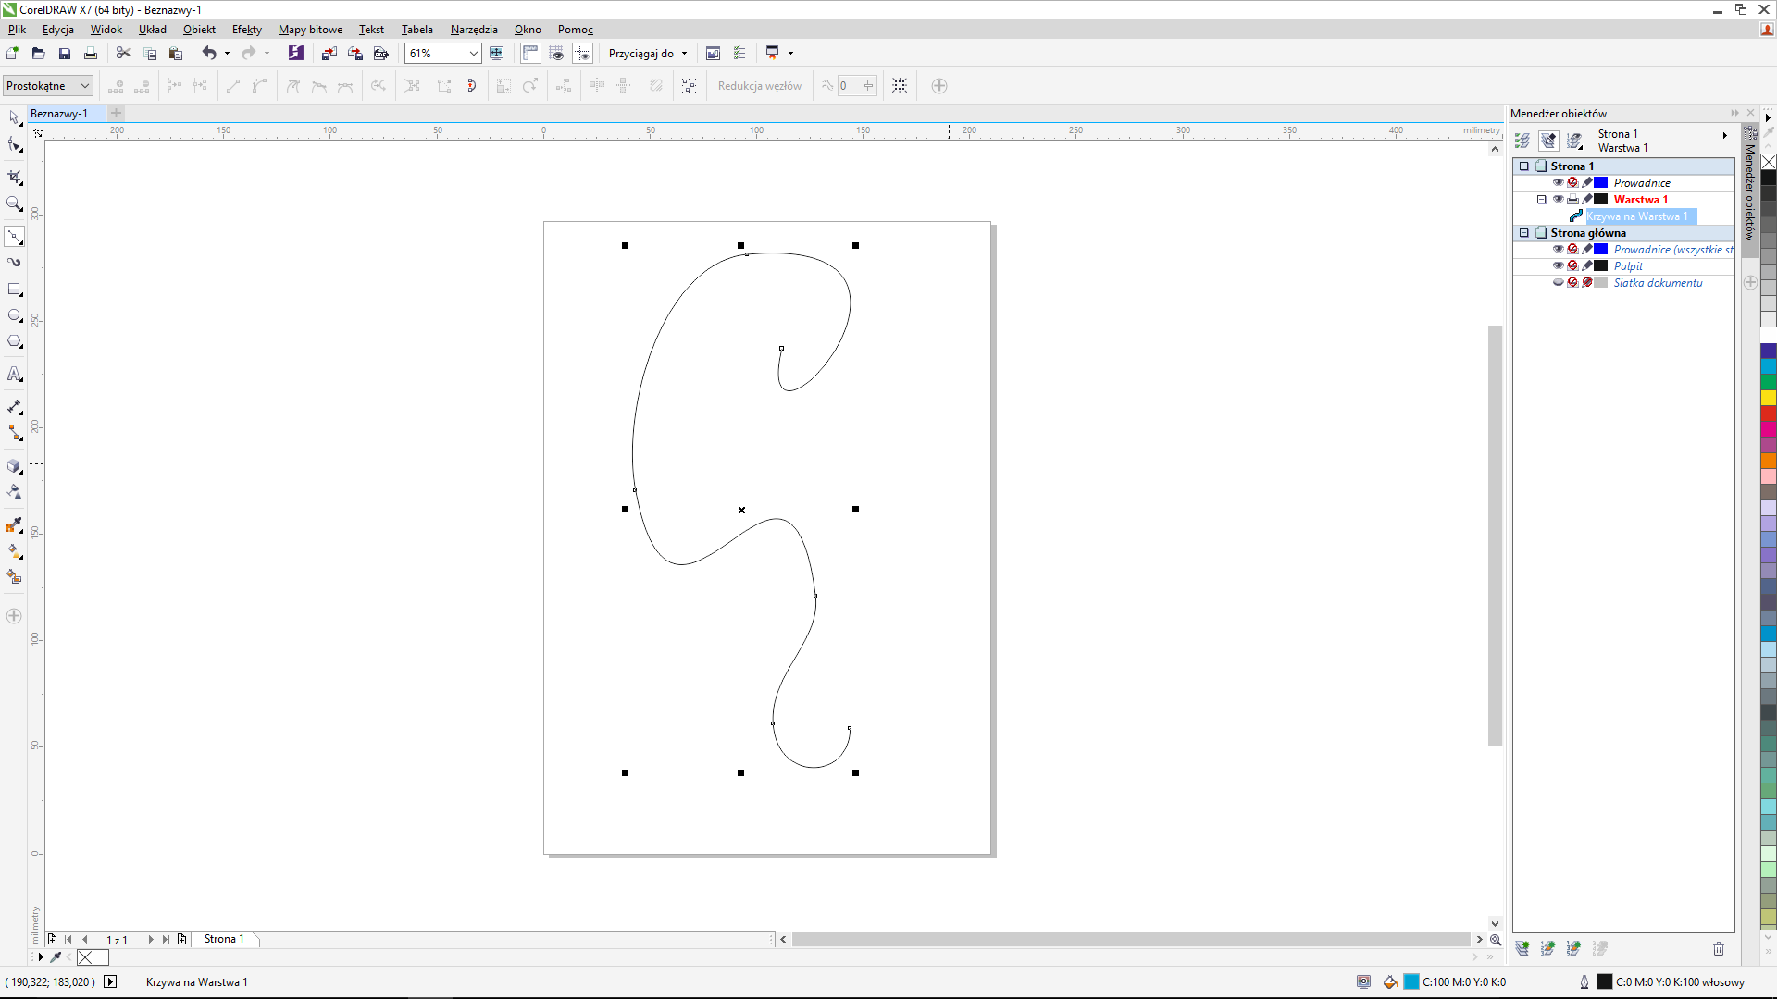Select the Text tool in toolbox

(14, 375)
